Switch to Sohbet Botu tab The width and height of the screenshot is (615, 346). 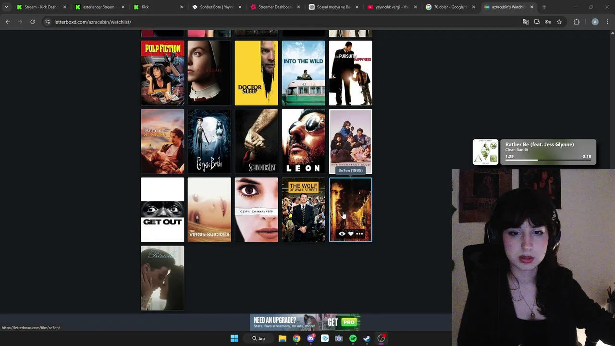click(x=217, y=7)
